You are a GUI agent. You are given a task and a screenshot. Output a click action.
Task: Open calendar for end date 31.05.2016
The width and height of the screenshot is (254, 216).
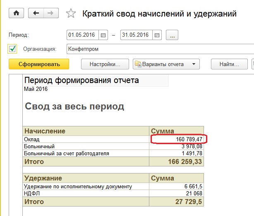tap(157, 35)
